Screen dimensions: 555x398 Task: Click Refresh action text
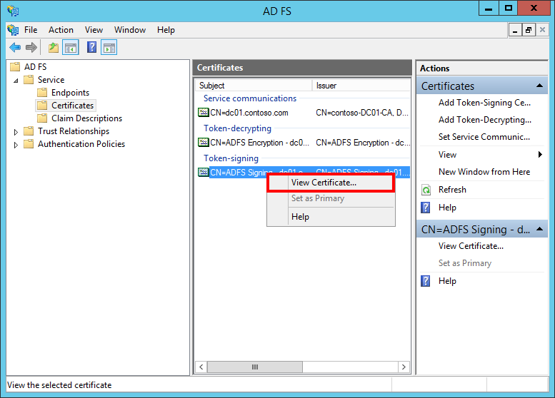pos(452,190)
